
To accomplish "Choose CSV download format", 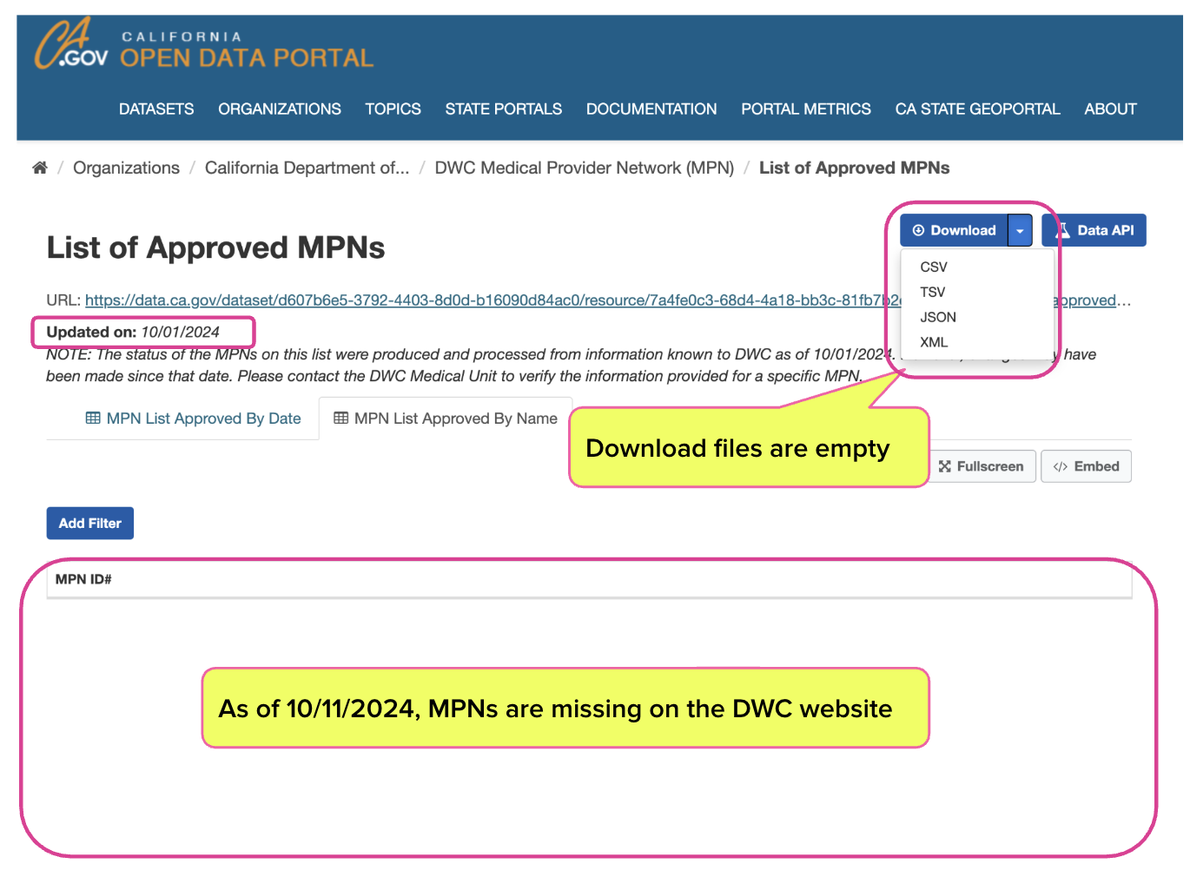I will [934, 267].
